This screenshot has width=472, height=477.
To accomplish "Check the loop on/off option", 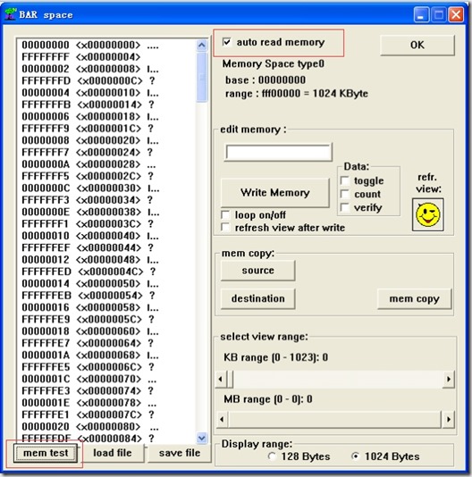I will [x=225, y=214].
